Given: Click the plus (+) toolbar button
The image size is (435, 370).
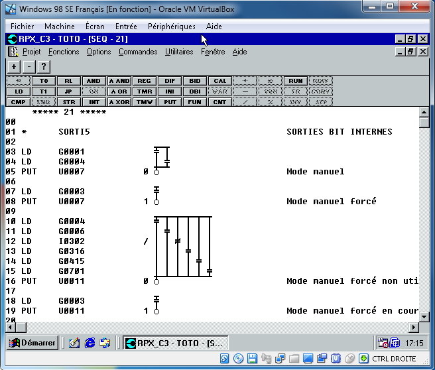Looking at the screenshot, I should coord(14,66).
